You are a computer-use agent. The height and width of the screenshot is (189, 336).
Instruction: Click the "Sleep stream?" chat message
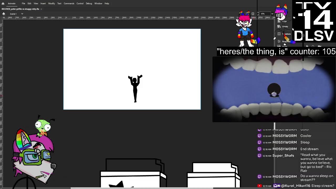point(323,186)
